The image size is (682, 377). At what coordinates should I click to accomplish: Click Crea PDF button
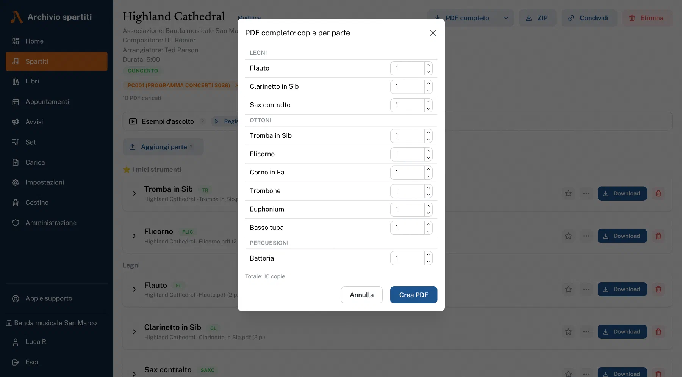click(414, 295)
